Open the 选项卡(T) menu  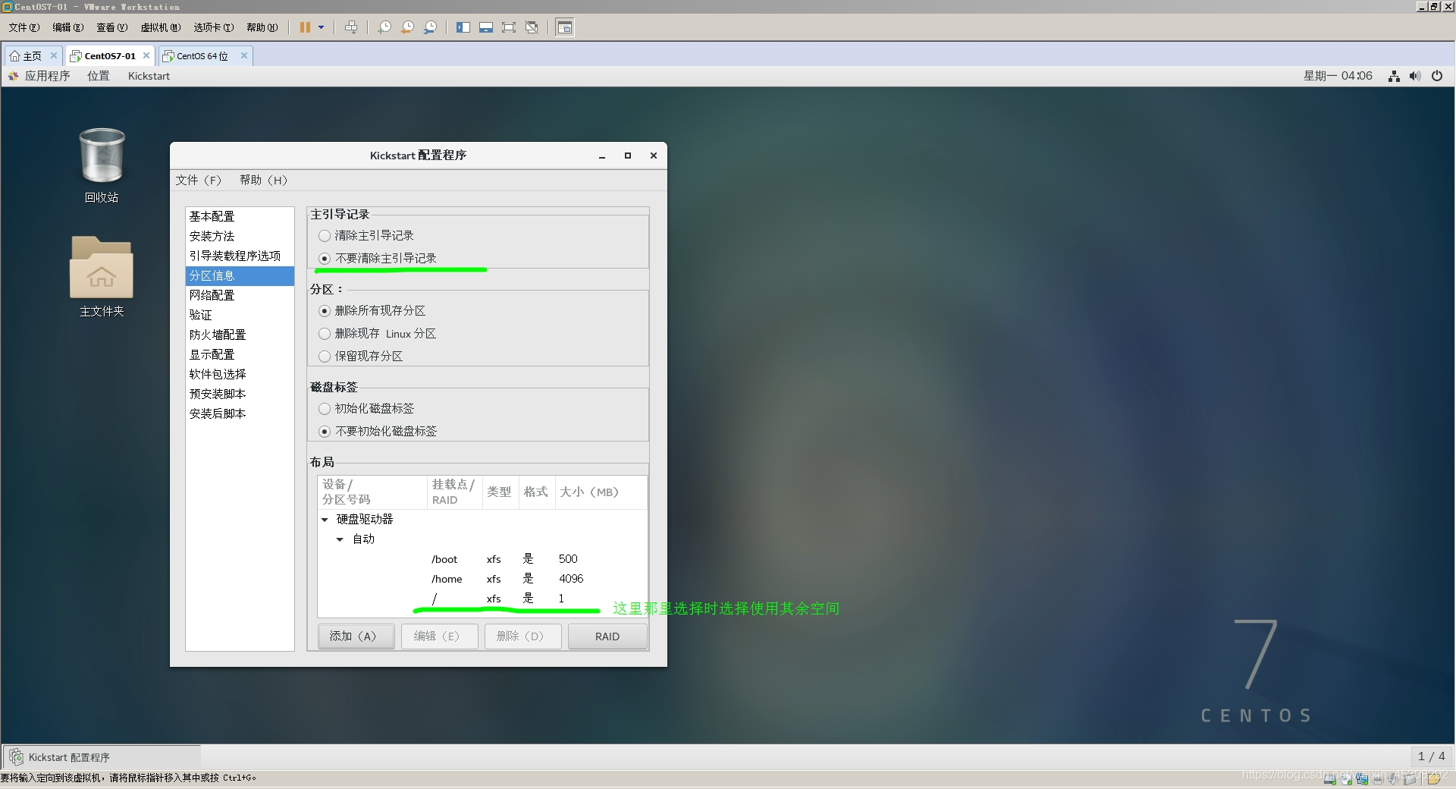(x=213, y=27)
